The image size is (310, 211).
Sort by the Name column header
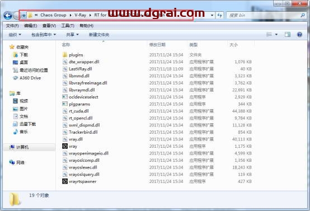coord(66,45)
